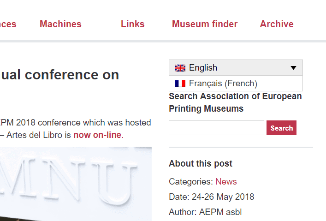Click the partially visible nav item left of Machines

[8, 24]
